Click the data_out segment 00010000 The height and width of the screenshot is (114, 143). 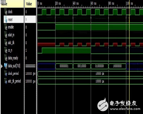click(x=82, y=66)
